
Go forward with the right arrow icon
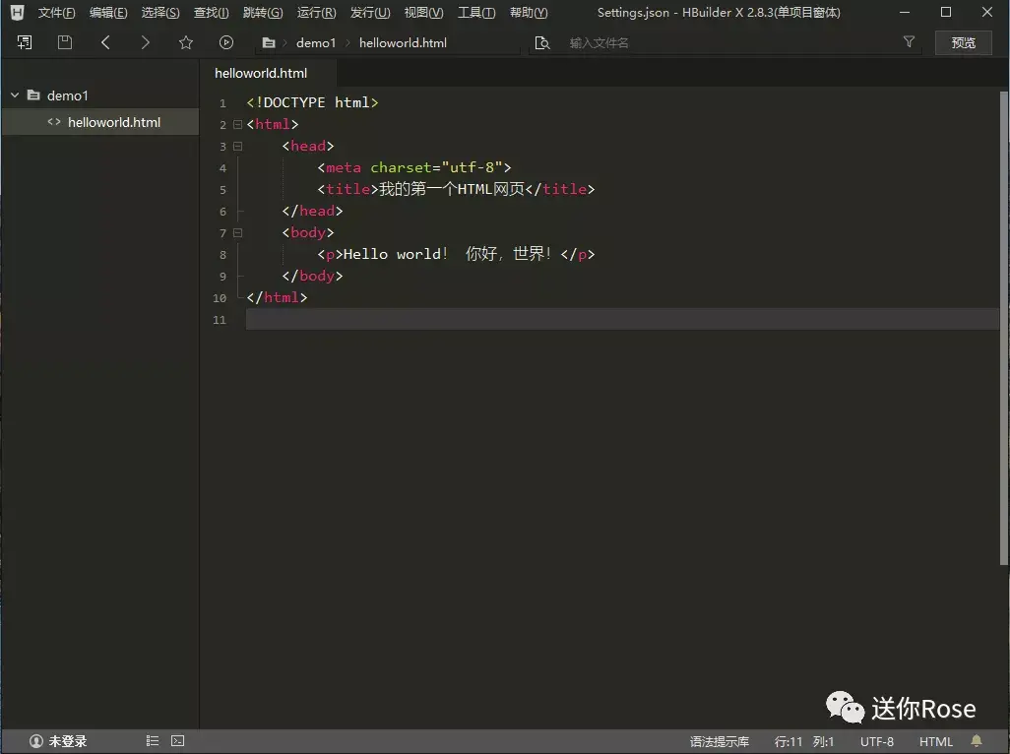[x=146, y=42]
